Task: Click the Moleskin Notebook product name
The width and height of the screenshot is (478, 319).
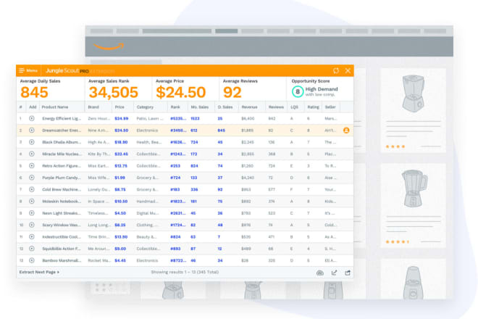Action: point(62,202)
